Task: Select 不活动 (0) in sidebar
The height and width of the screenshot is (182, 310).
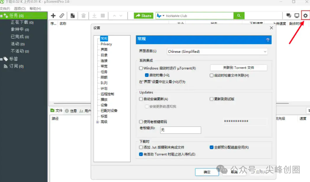Action: (20, 51)
